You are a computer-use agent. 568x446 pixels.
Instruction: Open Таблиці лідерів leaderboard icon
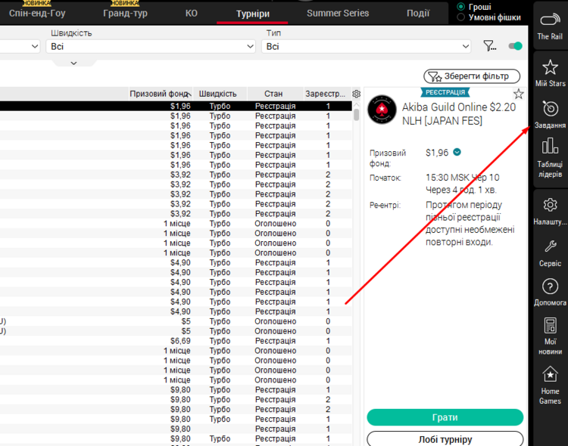(550, 156)
